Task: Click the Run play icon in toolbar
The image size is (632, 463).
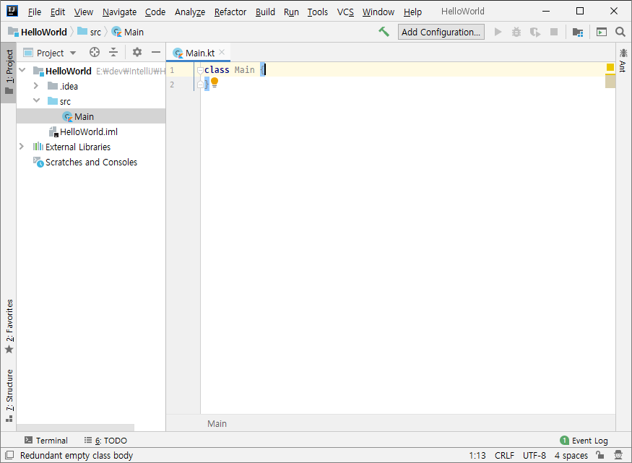Action: pos(498,32)
